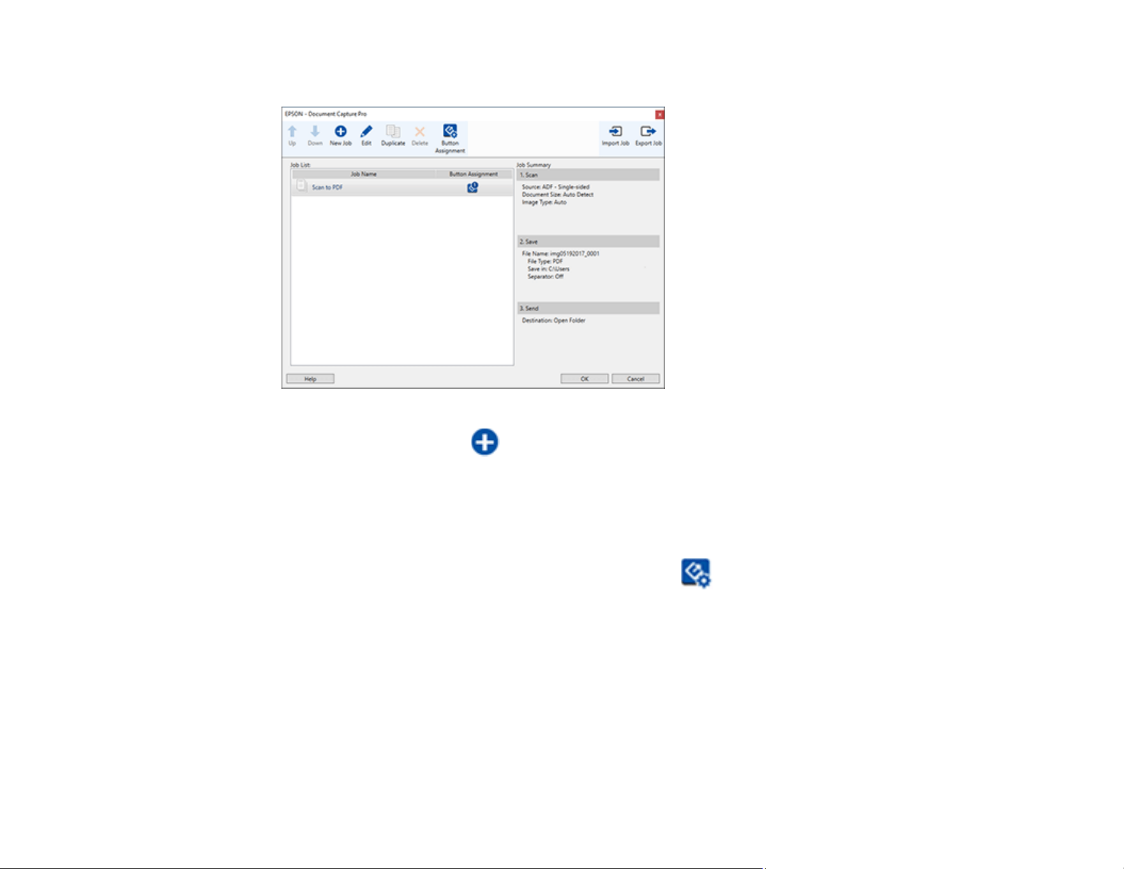Click the Up arrow toolbar icon
The height and width of the screenshot is (869, 1124).
(x=292, y=132)
